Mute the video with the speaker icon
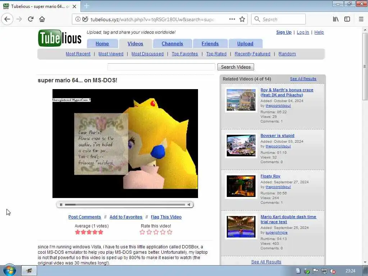This screenshot has width=368, height=276. pos(189,204)
